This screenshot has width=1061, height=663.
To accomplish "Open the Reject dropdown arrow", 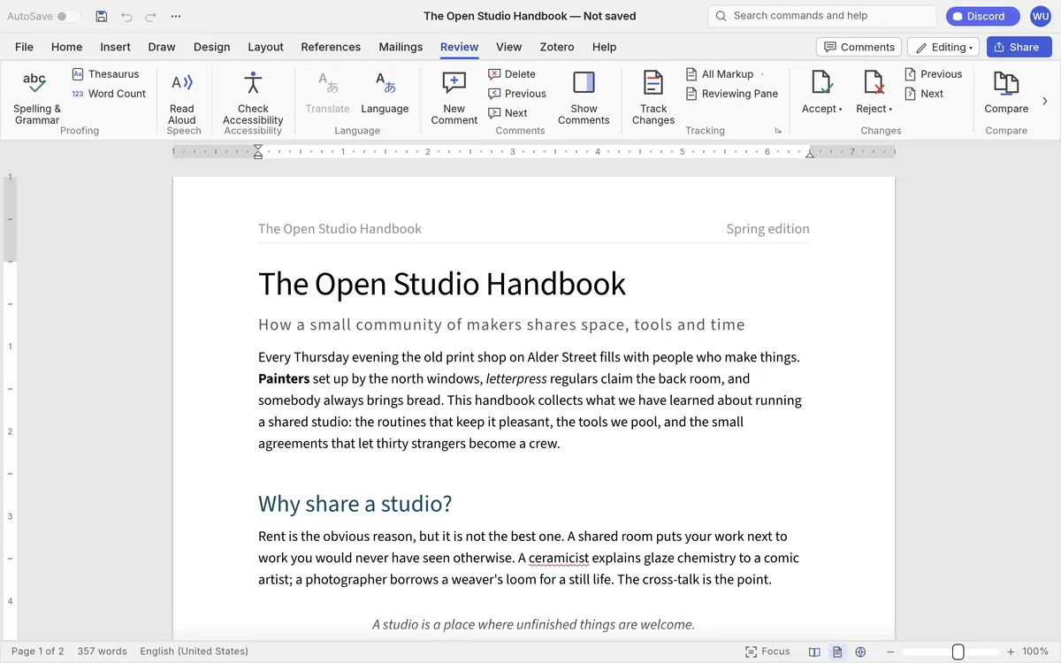I will click(x=890, y=110).
